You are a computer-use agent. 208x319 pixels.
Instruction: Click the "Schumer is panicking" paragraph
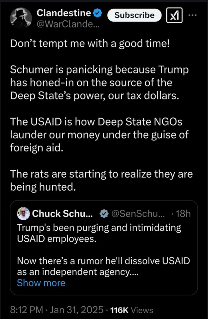(100, 82)
